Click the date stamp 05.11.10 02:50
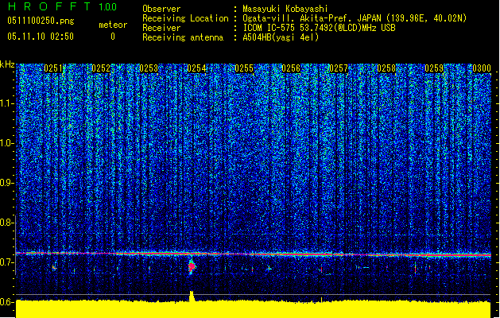Viewport: 500px width, 318px height. (41, 37)
